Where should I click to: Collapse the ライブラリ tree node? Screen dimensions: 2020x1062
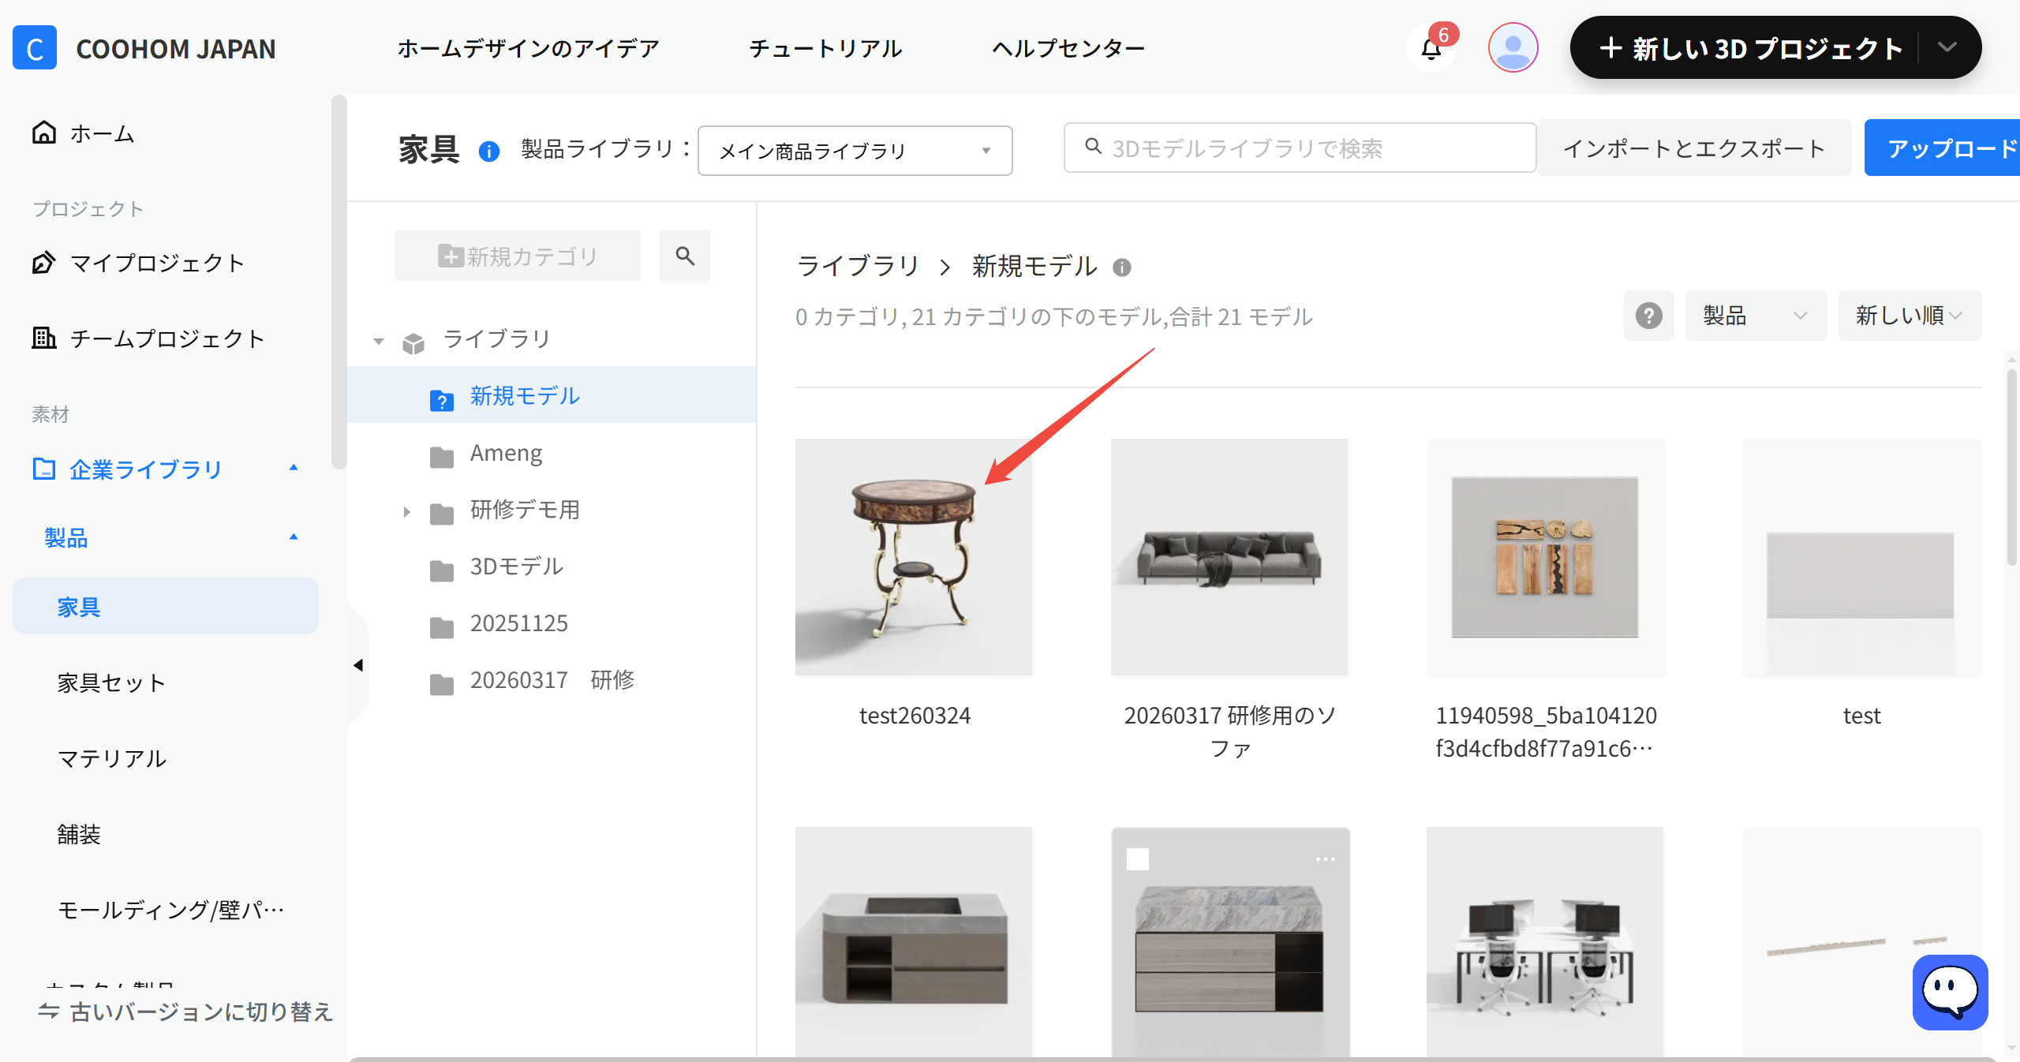point(379,342)
